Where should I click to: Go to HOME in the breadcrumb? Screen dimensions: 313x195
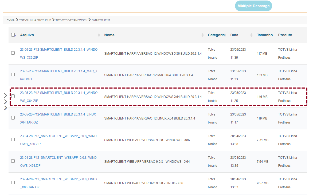tap(10, 20)
